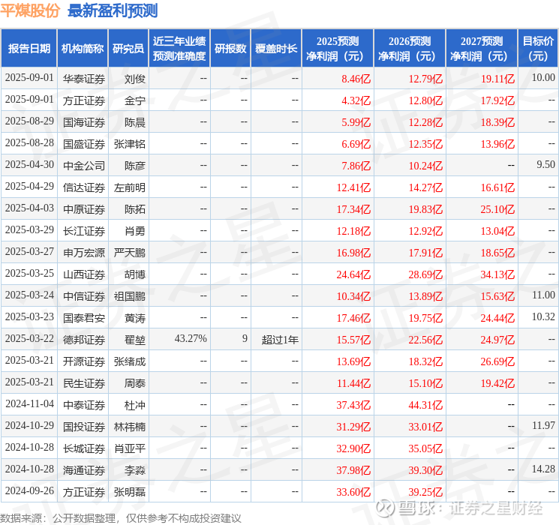Click 44.31亿 2026 forecast value
This screenshot has height=525, width=559.
pyautogui.click(x=425, y=405)
